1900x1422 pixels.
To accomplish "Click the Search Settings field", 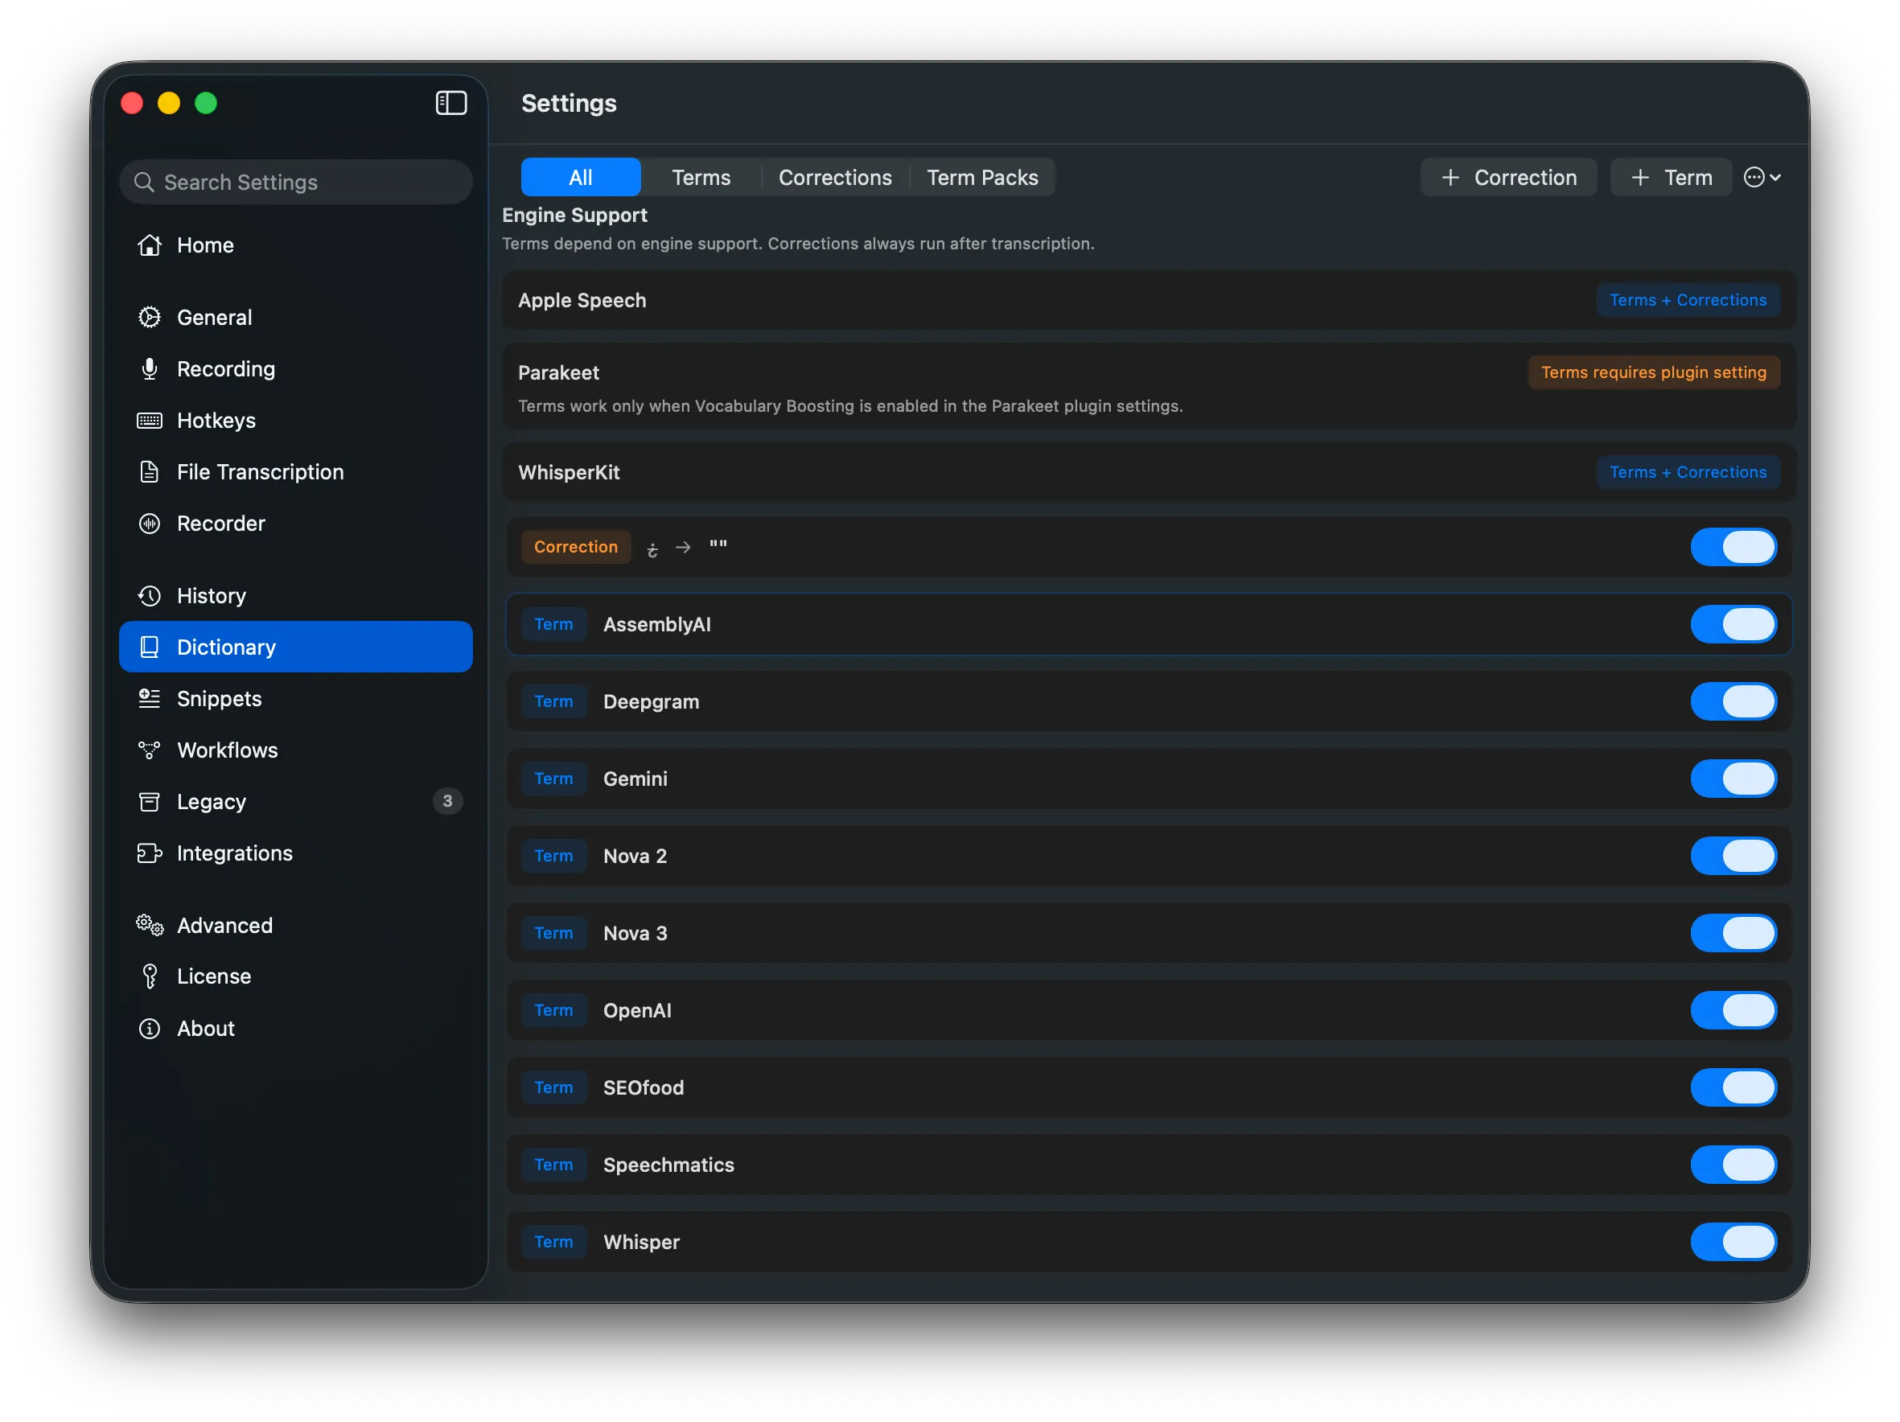I will tap(295, 182).
